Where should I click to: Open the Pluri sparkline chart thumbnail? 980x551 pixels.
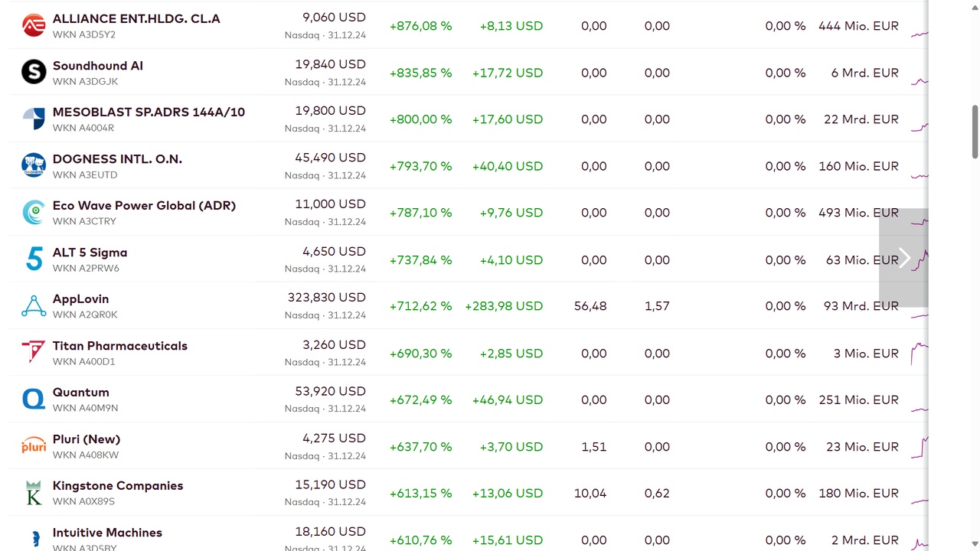pyautogui.click(x=920, y=447)
